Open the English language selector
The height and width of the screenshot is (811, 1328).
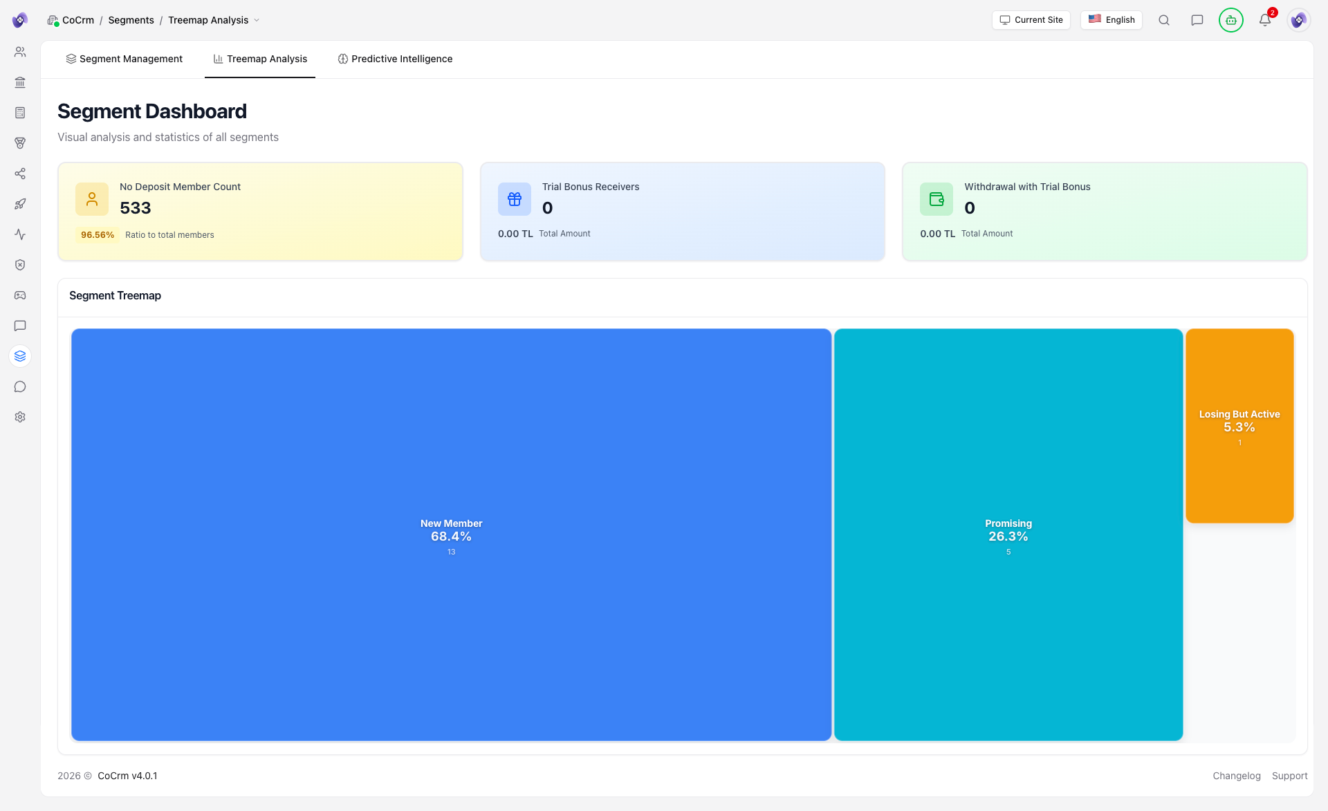(x=1112, y=20)
